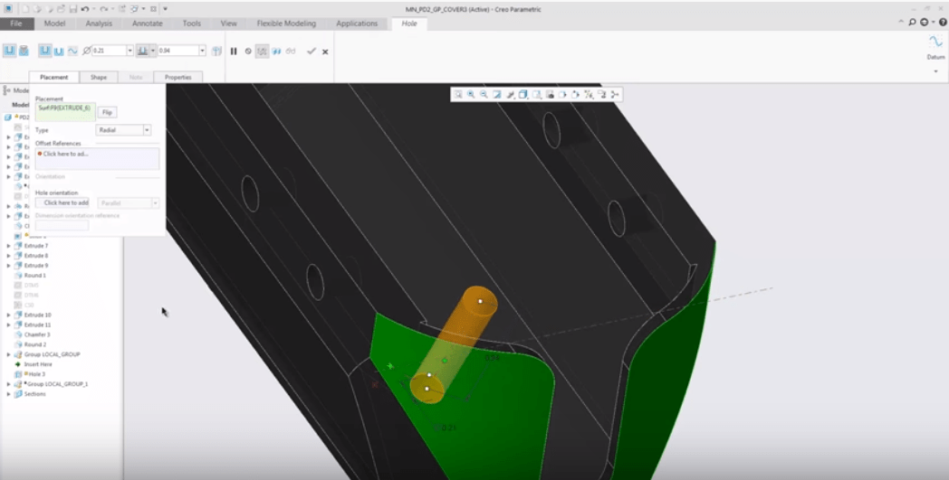Toggle the feature preview glasses icon
The width and height of the screenshot is (949, 480).
291,52
